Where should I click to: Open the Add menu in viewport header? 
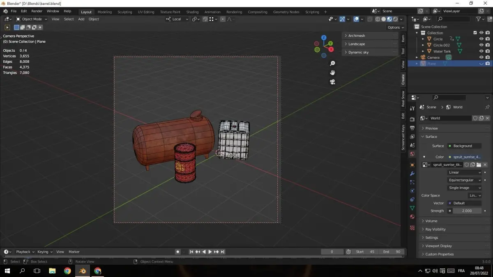[81, 19]
